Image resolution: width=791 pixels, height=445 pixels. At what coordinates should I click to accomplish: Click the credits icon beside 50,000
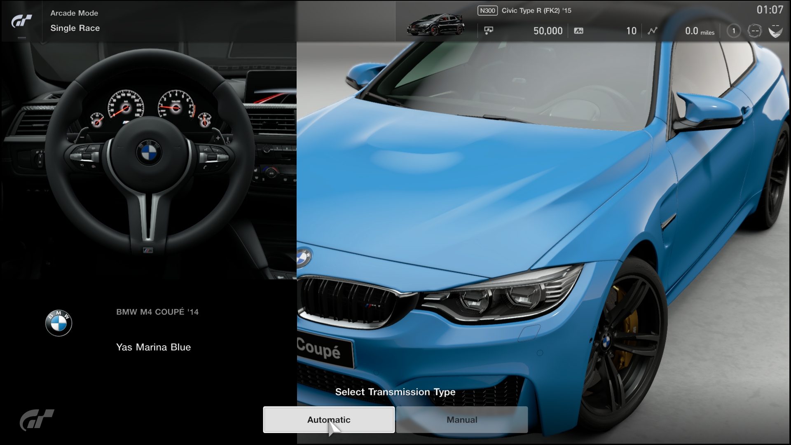pyautogui.click(x=489, y=30)
